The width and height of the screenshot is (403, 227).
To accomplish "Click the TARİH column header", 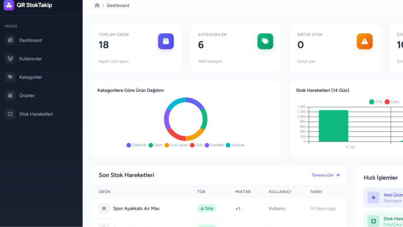I will (316, 192).
